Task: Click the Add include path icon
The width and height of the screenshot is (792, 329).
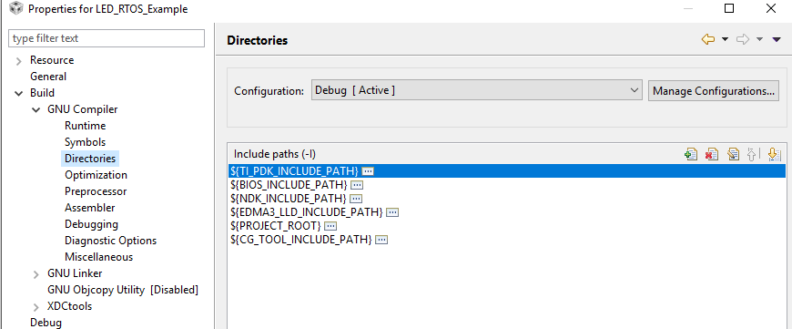Action: [690, 154]
